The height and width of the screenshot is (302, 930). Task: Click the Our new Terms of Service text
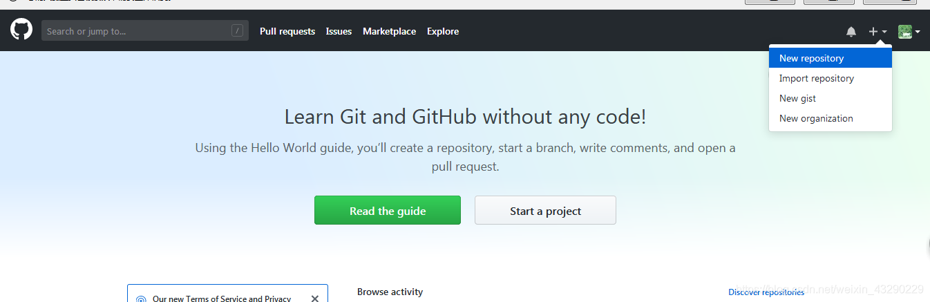click(x=222, y=299)
